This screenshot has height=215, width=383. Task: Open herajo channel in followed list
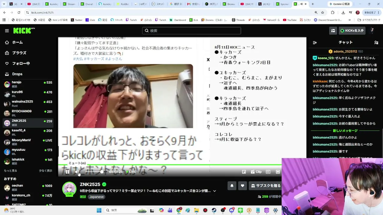coord(29,84)
